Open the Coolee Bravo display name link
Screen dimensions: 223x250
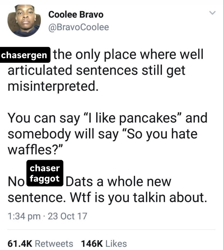click(x=76, y=15)
